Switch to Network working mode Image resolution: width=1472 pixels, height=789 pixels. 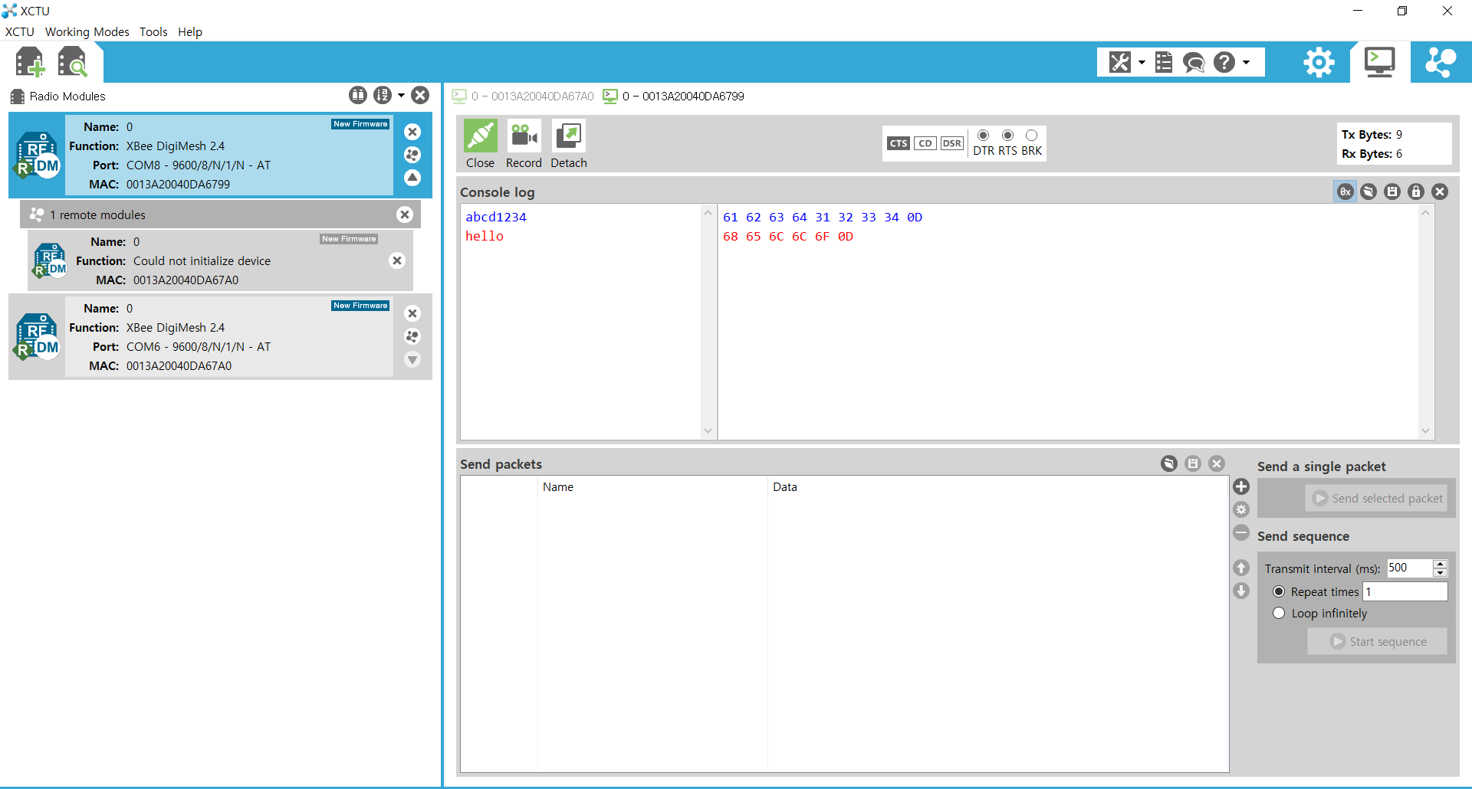tap(1441, 62)
